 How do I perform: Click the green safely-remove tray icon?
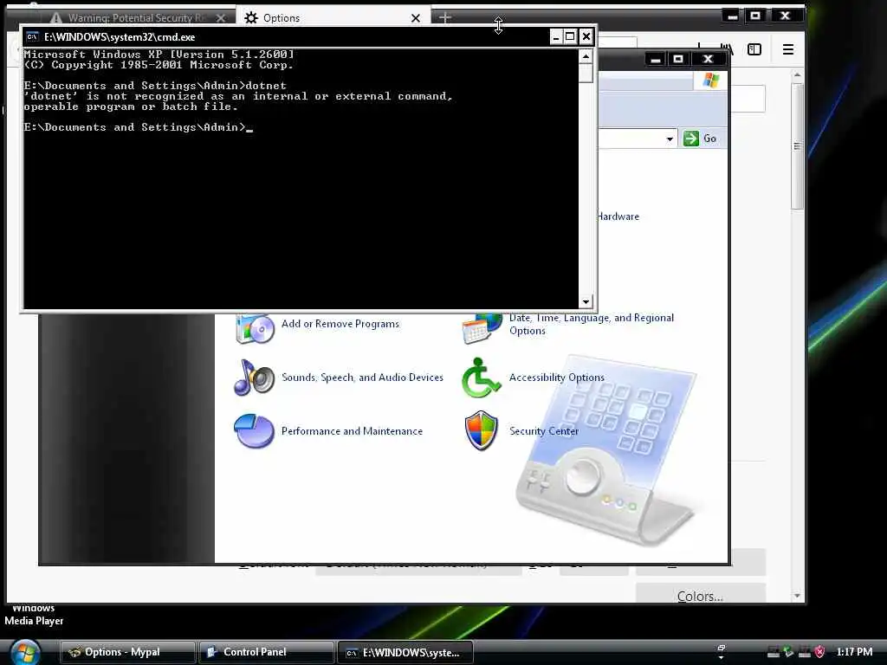point(788,652)
